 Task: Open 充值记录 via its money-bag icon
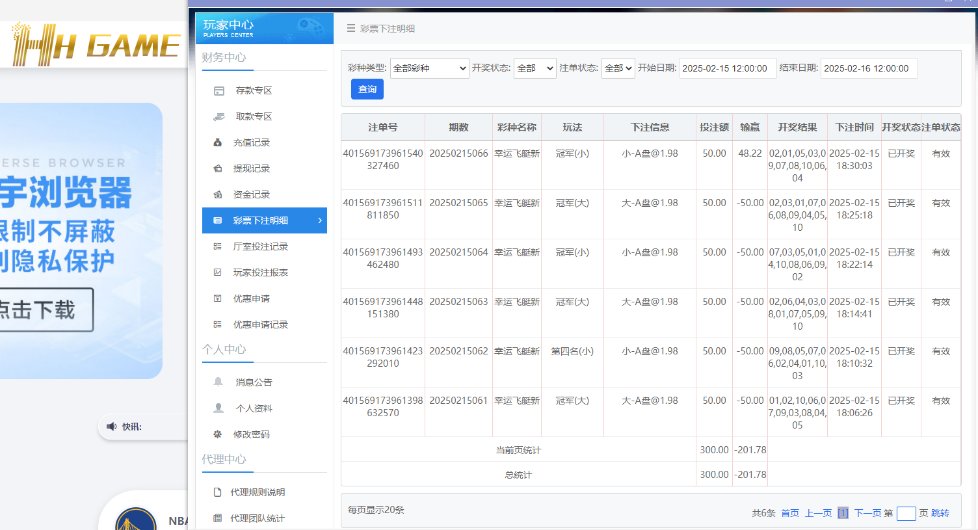219,142
